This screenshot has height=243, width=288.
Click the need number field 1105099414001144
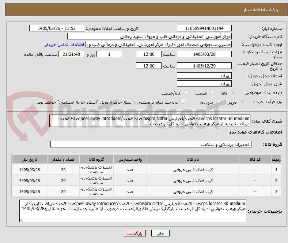[204, 28]
